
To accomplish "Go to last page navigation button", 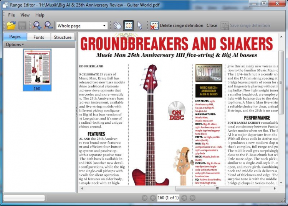I will (x=192, y=198).
